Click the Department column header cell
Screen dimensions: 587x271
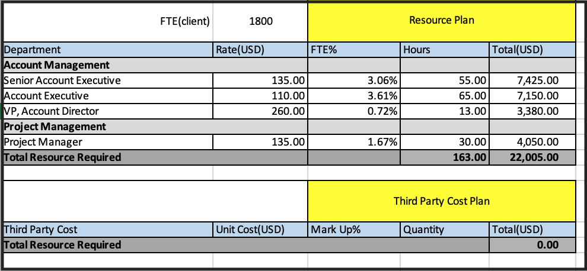pyautogui.click(x=108, y=50)
